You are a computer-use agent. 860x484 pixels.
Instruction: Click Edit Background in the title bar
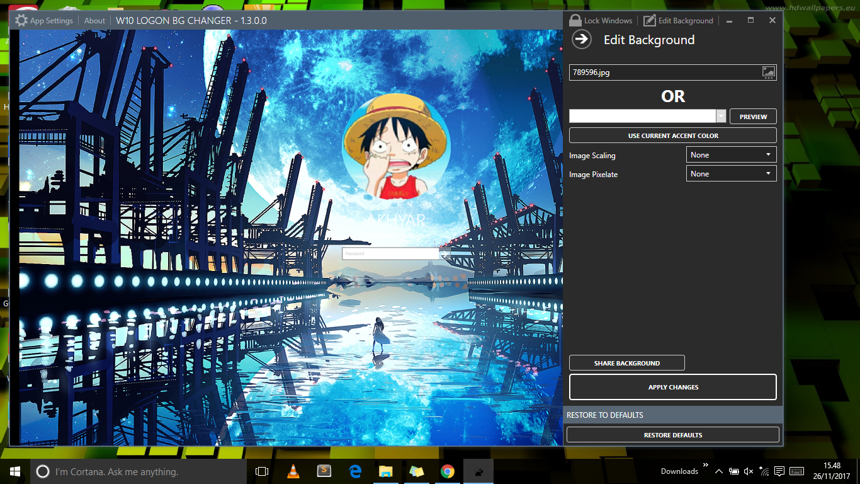[678, 20]
